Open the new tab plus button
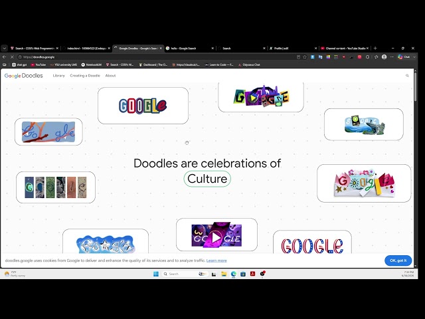 tap(375, 49)
